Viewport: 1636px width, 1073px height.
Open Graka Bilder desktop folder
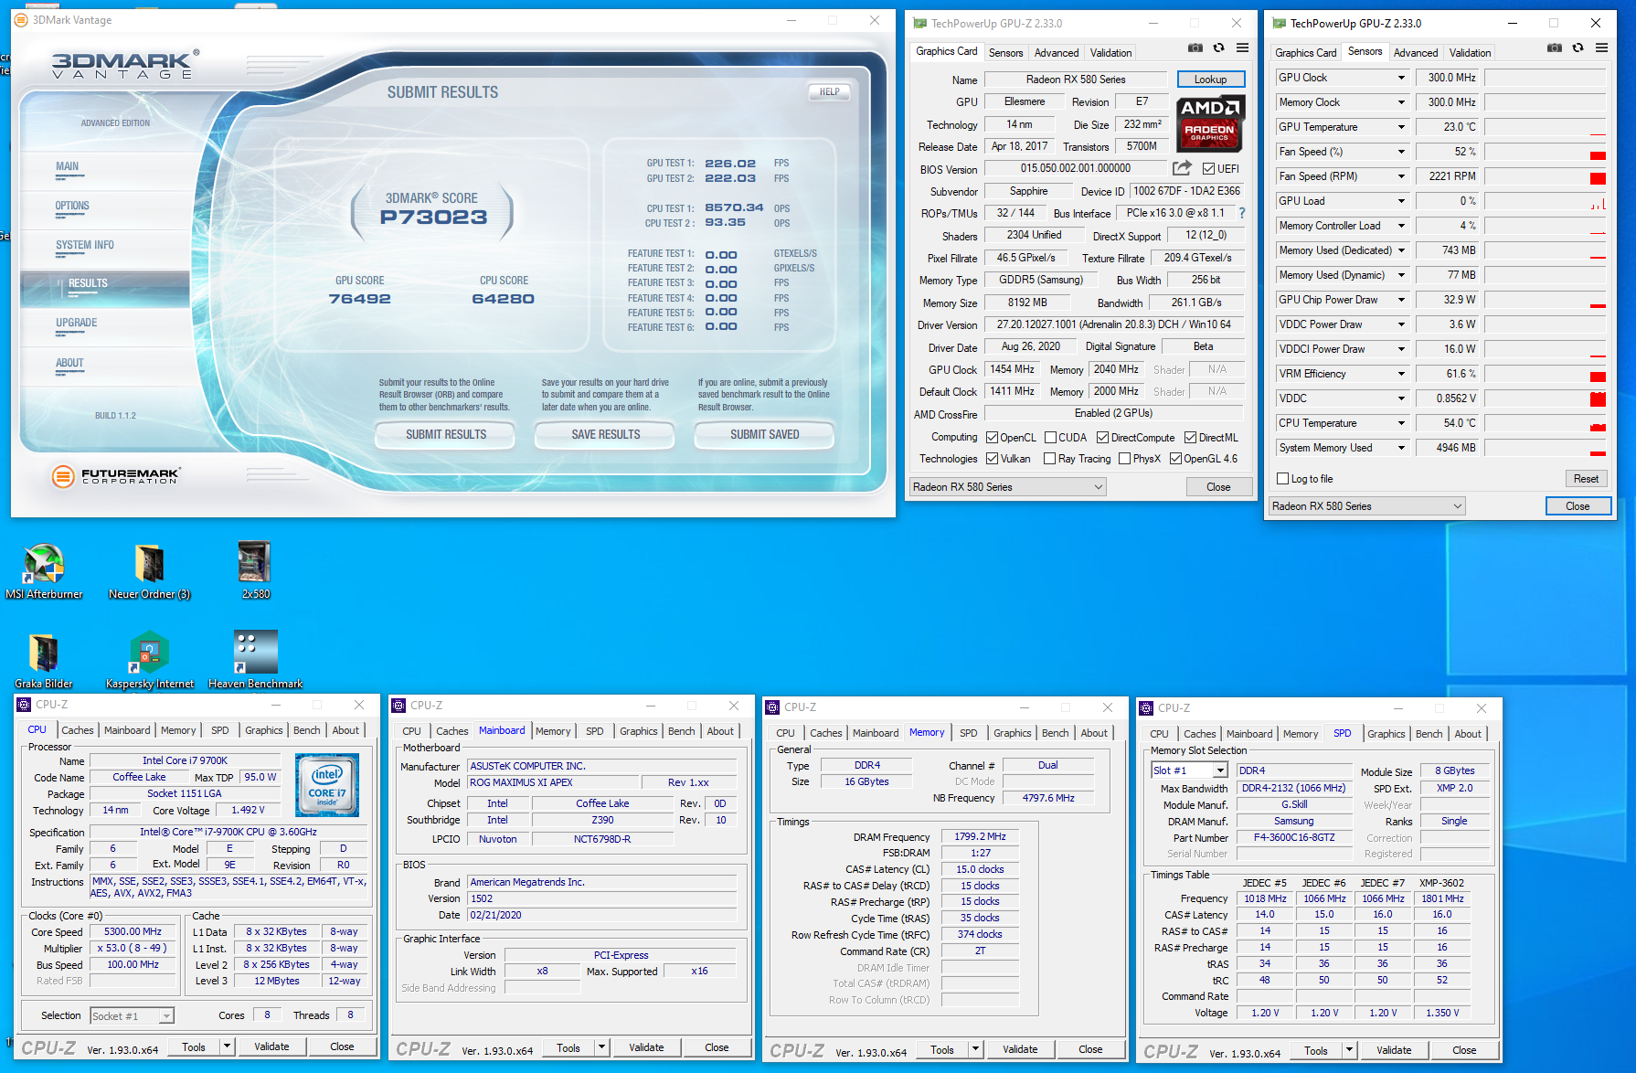tap(44, 660)
